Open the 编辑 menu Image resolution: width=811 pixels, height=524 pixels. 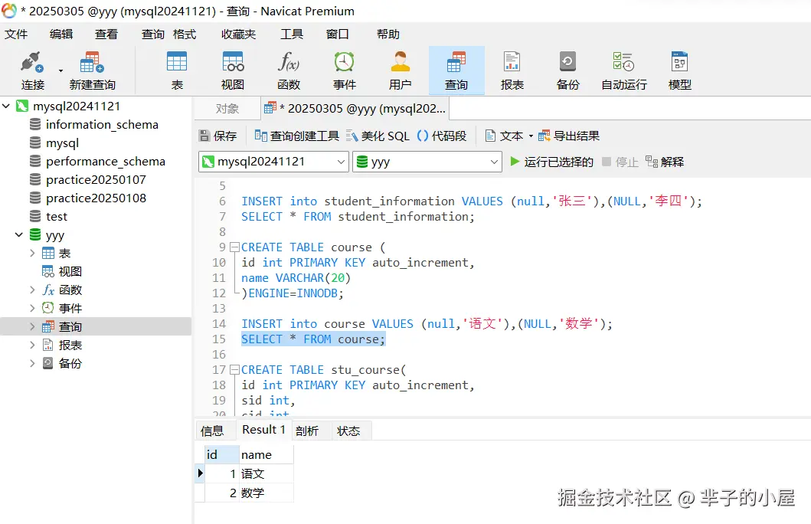click(61, 34)
